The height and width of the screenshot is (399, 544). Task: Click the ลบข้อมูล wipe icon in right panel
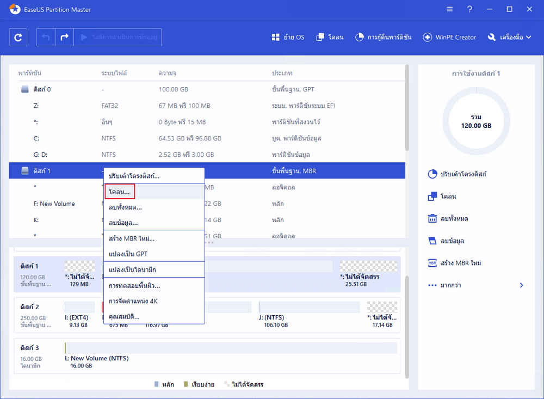coord(432,241)
